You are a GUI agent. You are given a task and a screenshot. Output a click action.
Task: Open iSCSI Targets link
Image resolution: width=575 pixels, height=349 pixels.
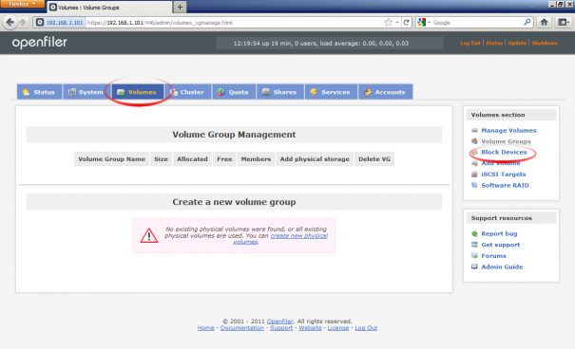pos(504,174)
